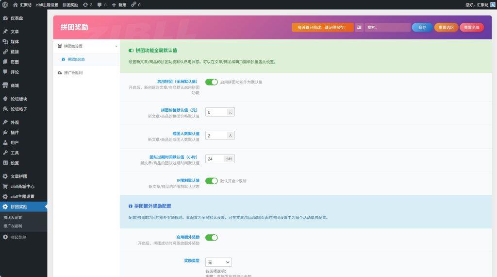Click the 商城 shop icon in sidebar
This screenshot has height=277, width=497.
click(5, 86)
